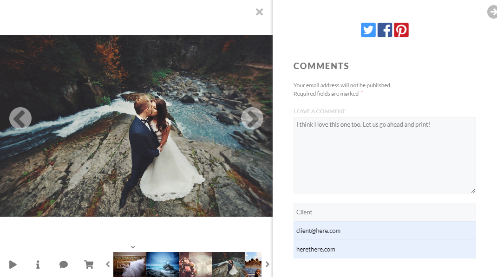This screenshot has width=497, height=277.
Task: Open partially visible couple thumbnail
Action: click(x=253, y=264)
